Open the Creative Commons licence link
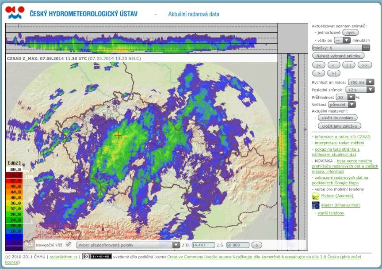The height and width of the screenshot is (269, 382). (253, 257)
